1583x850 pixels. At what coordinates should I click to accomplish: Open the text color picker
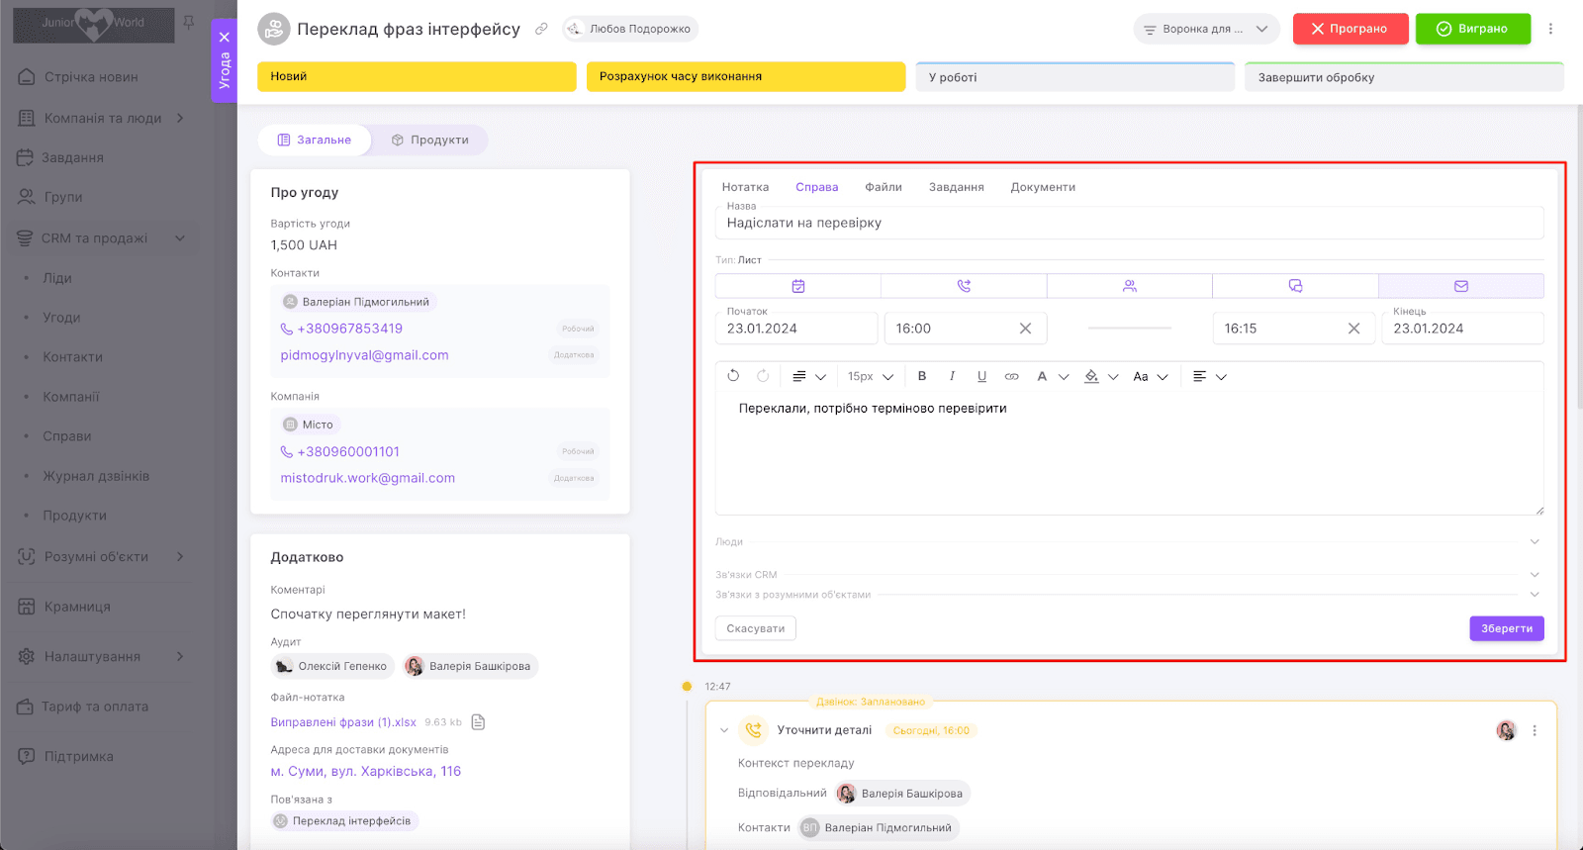[1052, 376]
